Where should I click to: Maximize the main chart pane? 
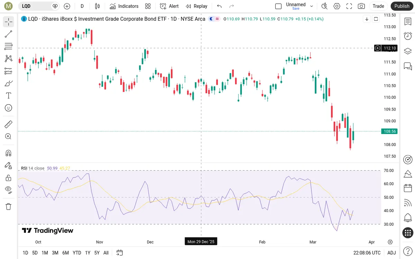tap(376, 19)
